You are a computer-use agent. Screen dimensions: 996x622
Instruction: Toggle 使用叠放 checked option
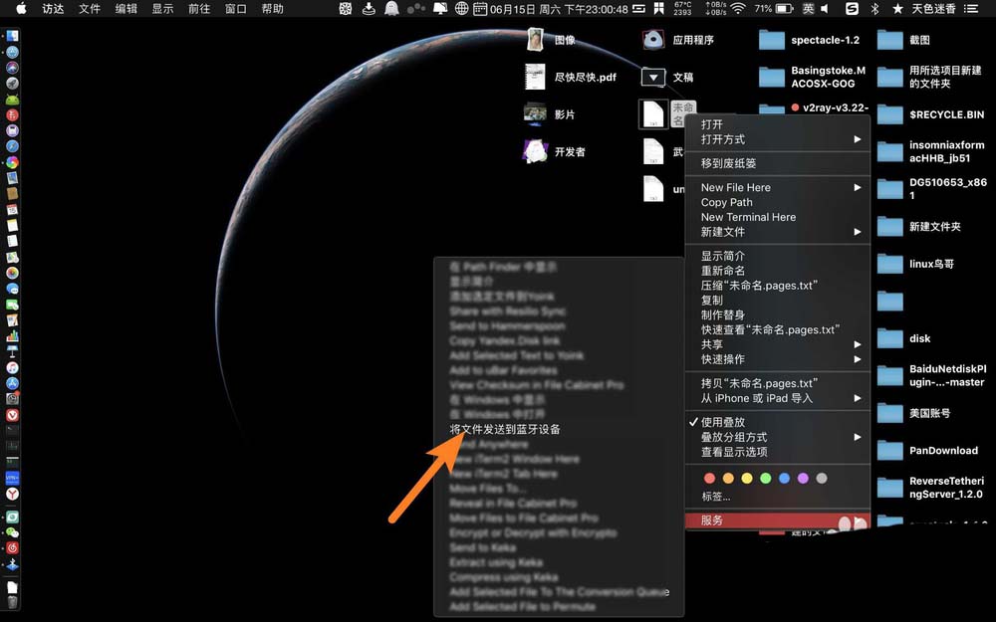pyautogui.click(x=777, y=422)
